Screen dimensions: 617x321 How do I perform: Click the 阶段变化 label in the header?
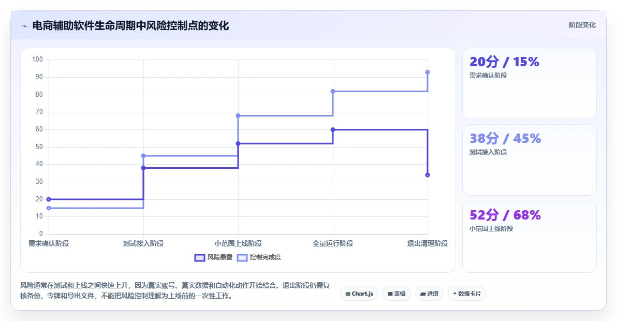point(582,25)
